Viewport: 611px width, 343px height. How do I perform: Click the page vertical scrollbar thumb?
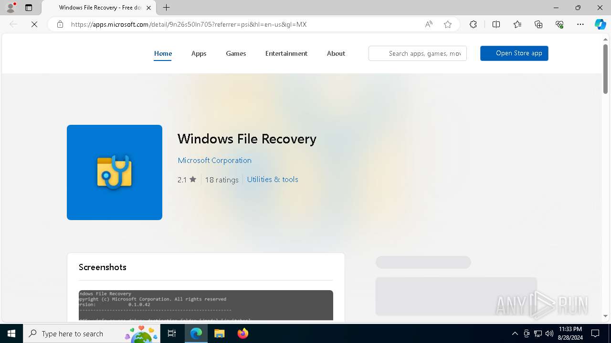605,69
